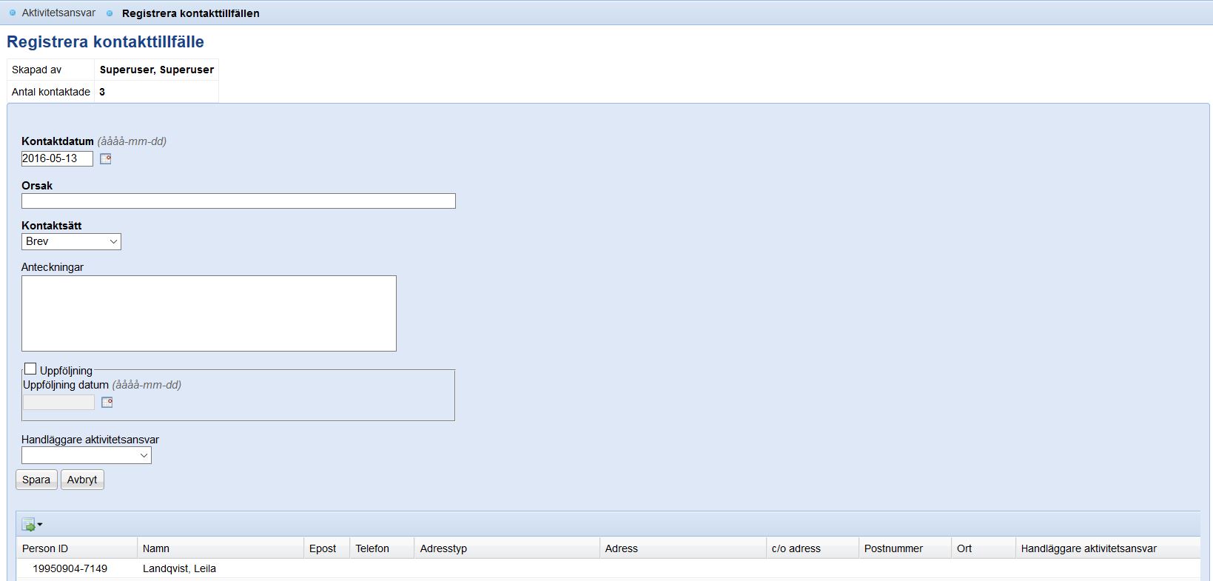This screenshot has height=581, width=1213.
Task: Sort by Epost column header
Action: pyautogui.click(x=327, y=548)
